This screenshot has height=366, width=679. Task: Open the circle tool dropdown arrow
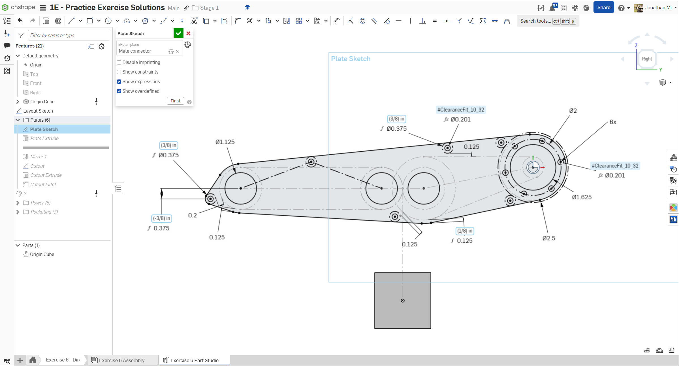(117, 21)
